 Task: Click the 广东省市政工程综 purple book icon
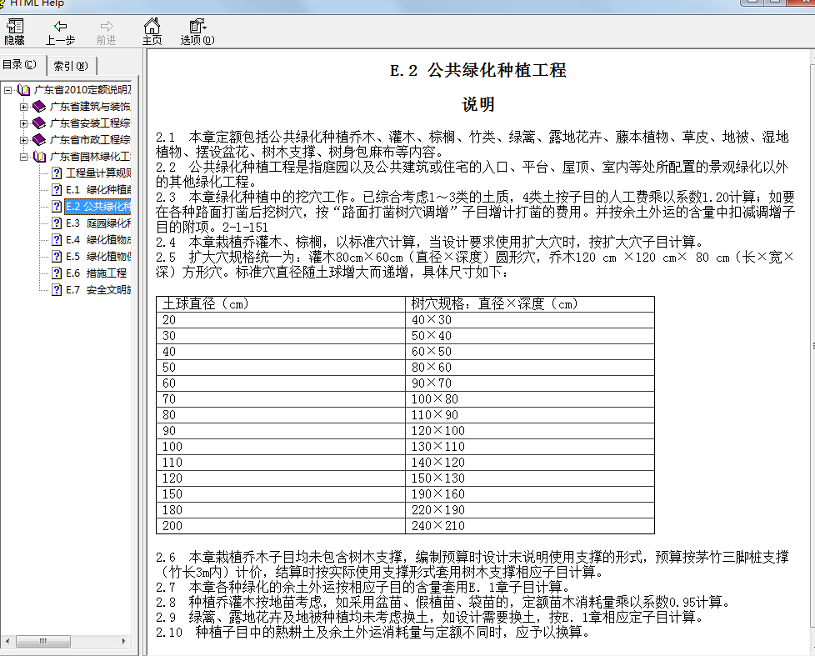[39, 140]
